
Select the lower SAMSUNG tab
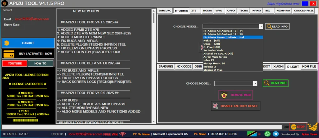coord(166,66)
